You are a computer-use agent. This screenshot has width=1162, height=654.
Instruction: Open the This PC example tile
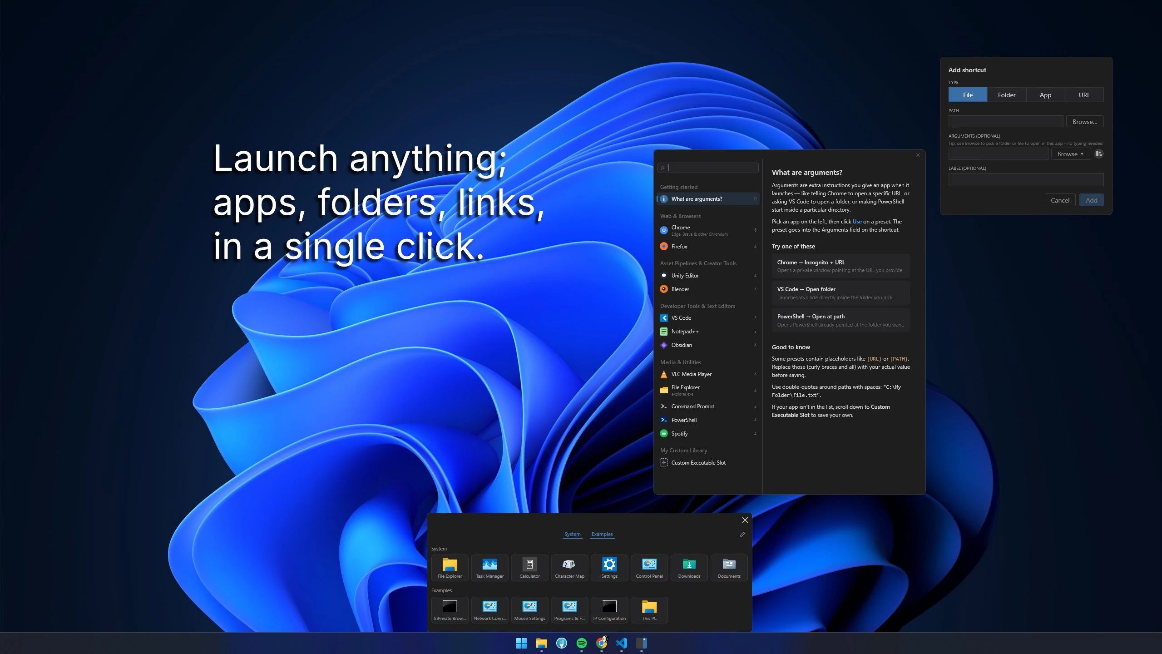649,610
